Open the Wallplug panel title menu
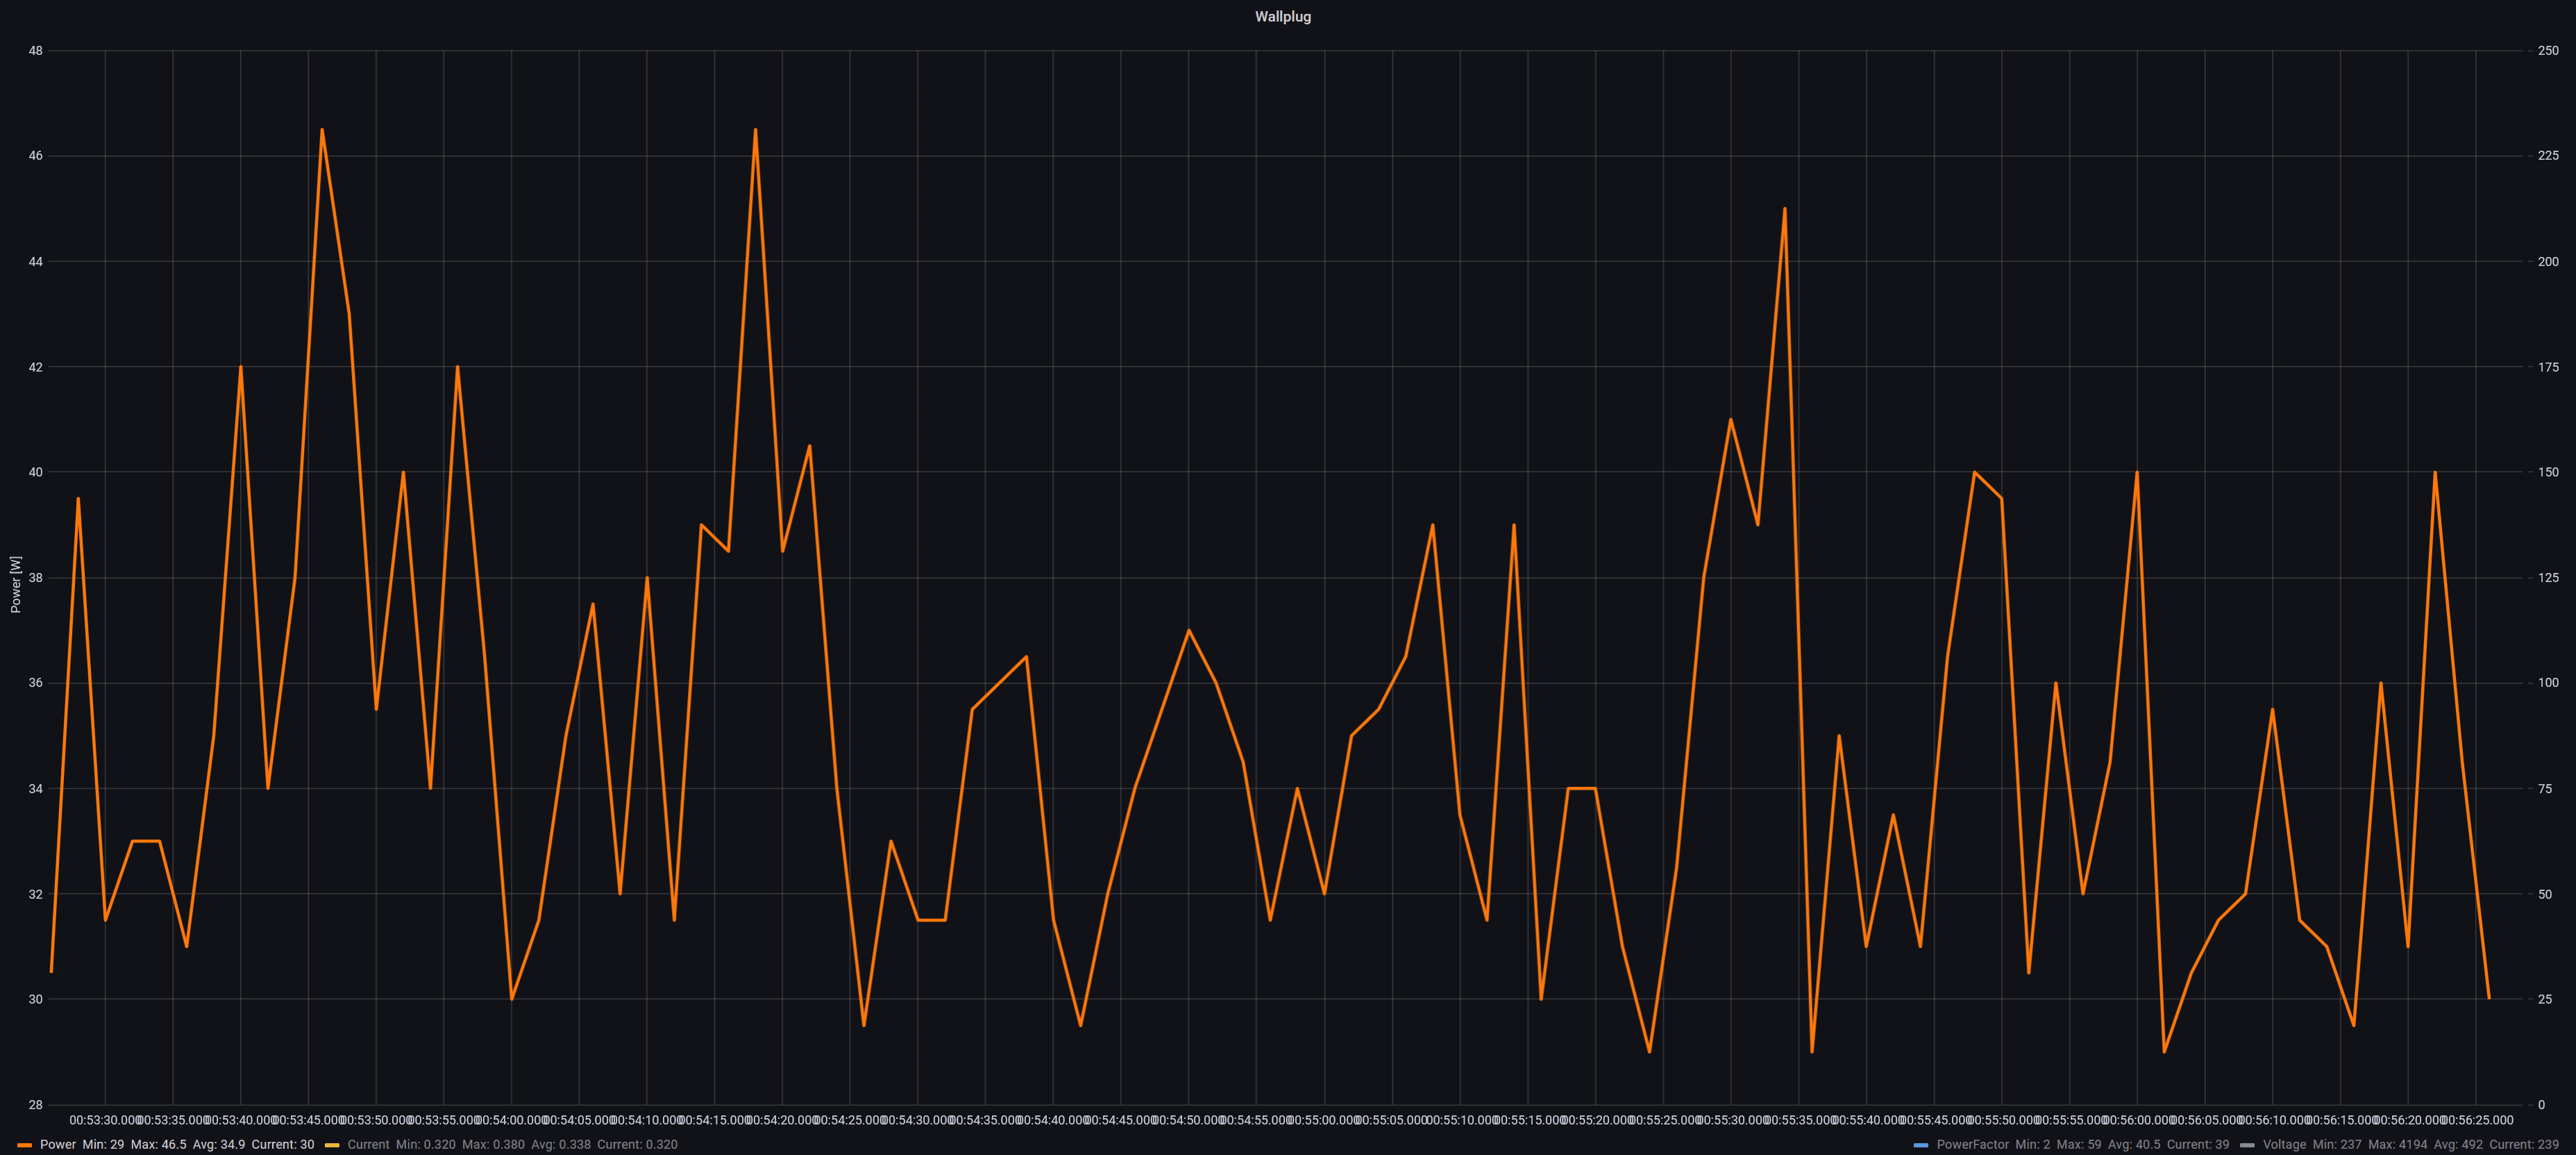Screen dimensions: 2576x1155 (1282, 16)
